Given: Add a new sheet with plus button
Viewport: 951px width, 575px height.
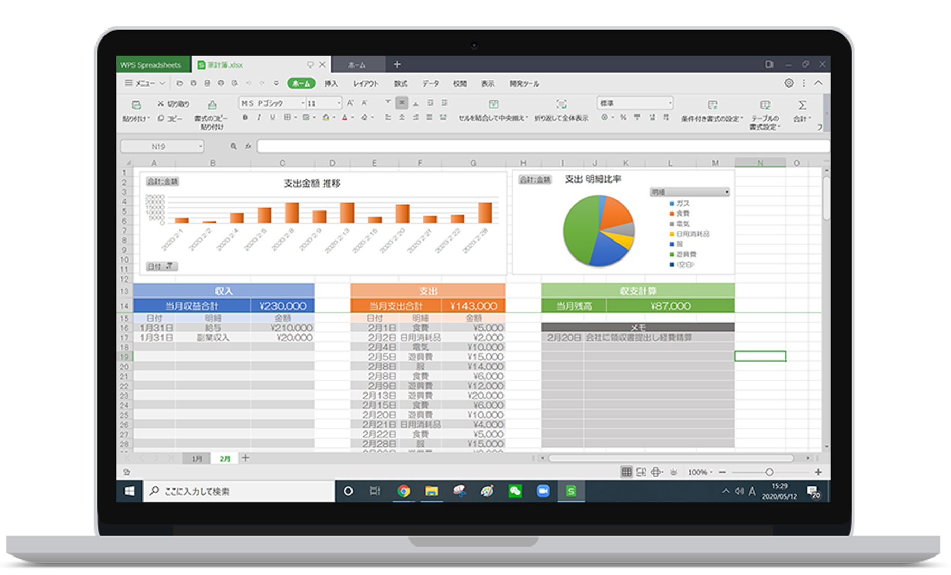Looking at the screenshot, I should coord(245,458).
